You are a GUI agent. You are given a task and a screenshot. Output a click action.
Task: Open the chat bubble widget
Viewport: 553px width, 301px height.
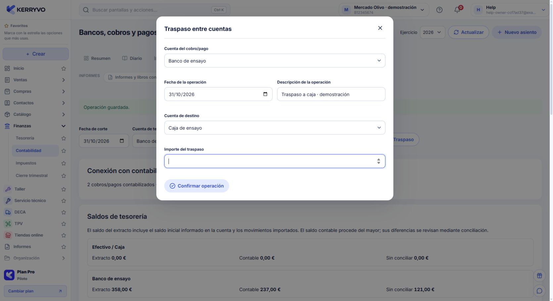click(x=539, y=291)
